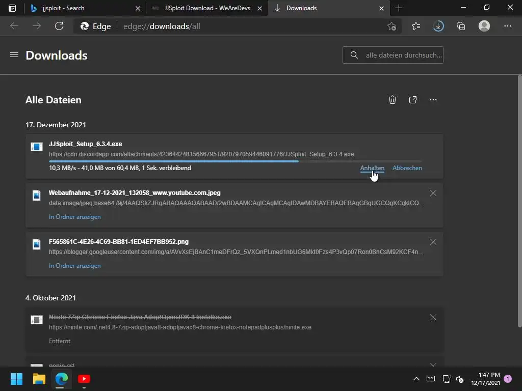Remove F565861C png from the list
The width and height of the screenshot is (522, 391).
pos(433,242)
